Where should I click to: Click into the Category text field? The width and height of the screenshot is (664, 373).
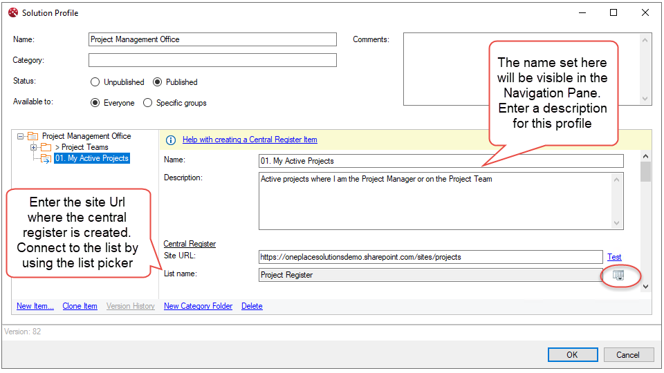pos(212,60)
